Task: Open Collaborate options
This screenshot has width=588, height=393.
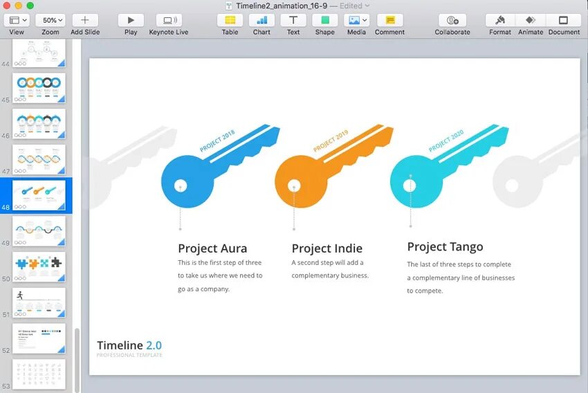Action: [452, 20]
